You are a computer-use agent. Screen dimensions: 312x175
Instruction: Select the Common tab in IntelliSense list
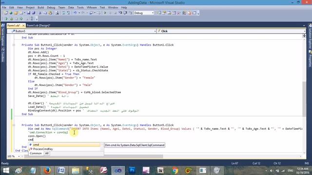[36, 154]
